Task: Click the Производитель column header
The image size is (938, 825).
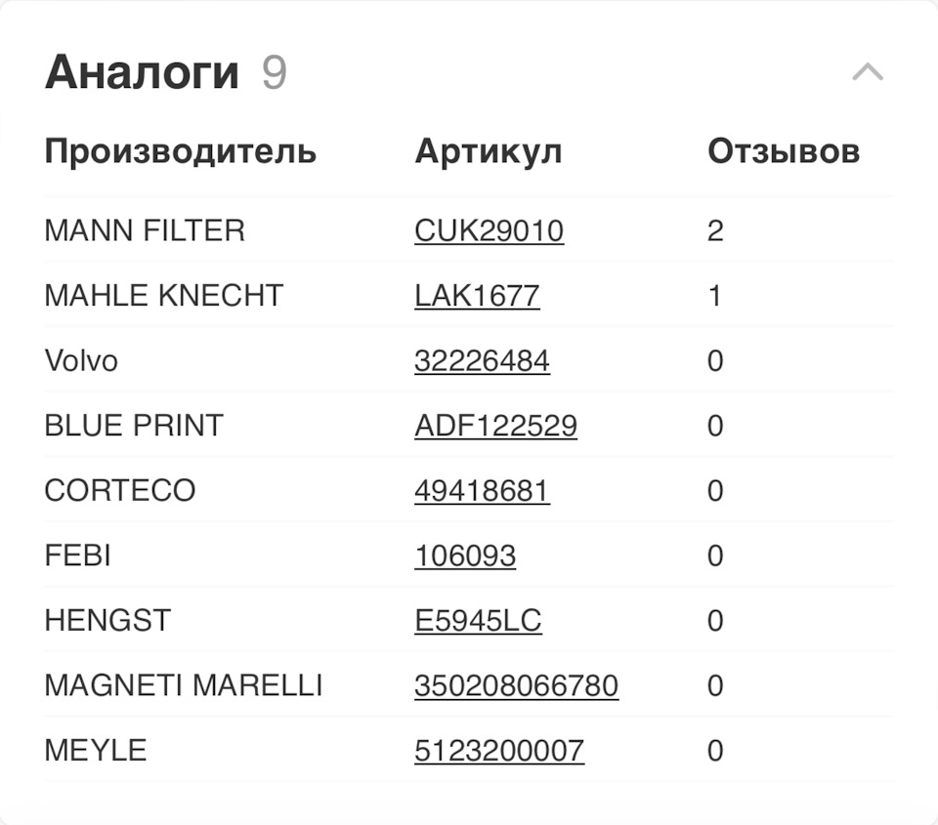Action: (x=180, y=150)
